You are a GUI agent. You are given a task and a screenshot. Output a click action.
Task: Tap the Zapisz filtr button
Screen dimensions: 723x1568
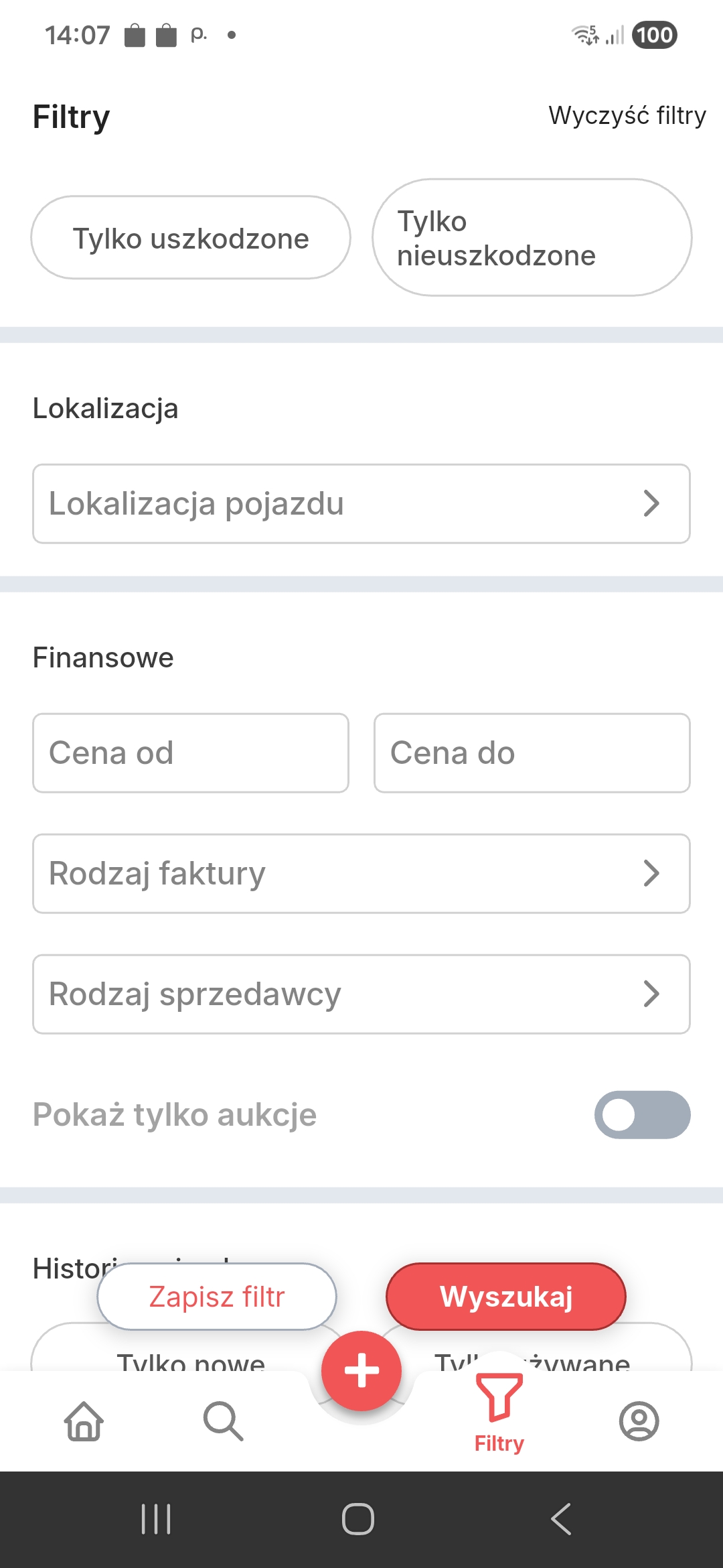(x=216, y=1297)
